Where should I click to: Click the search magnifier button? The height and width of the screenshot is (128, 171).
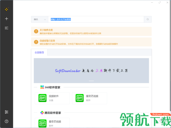tap(148, 19)
